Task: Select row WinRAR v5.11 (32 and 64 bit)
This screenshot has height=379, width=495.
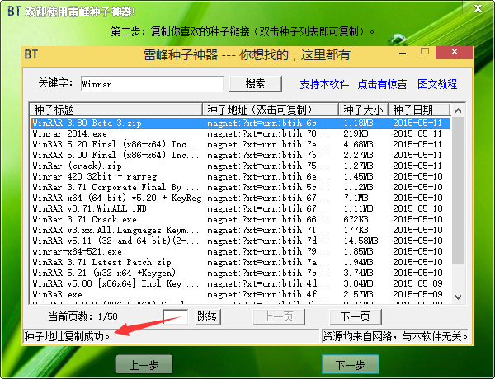Action: tap(241, 241)
